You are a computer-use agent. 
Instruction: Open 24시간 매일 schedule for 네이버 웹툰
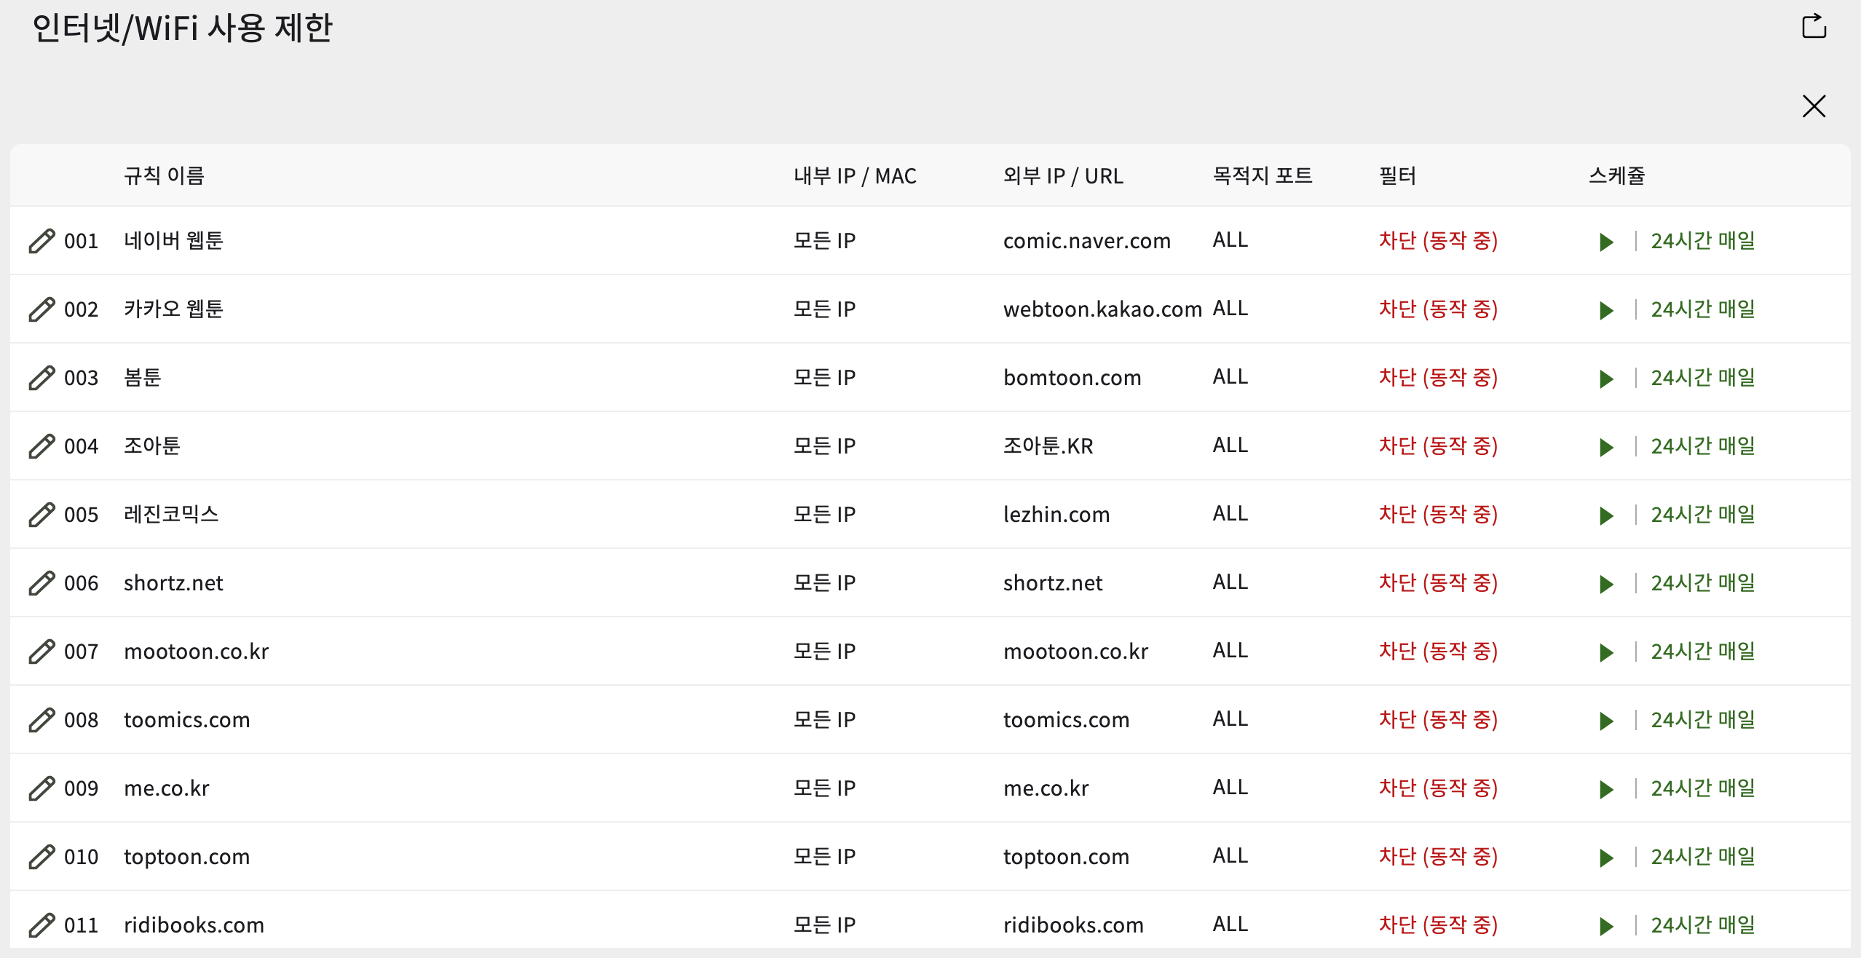[1703, 240]
